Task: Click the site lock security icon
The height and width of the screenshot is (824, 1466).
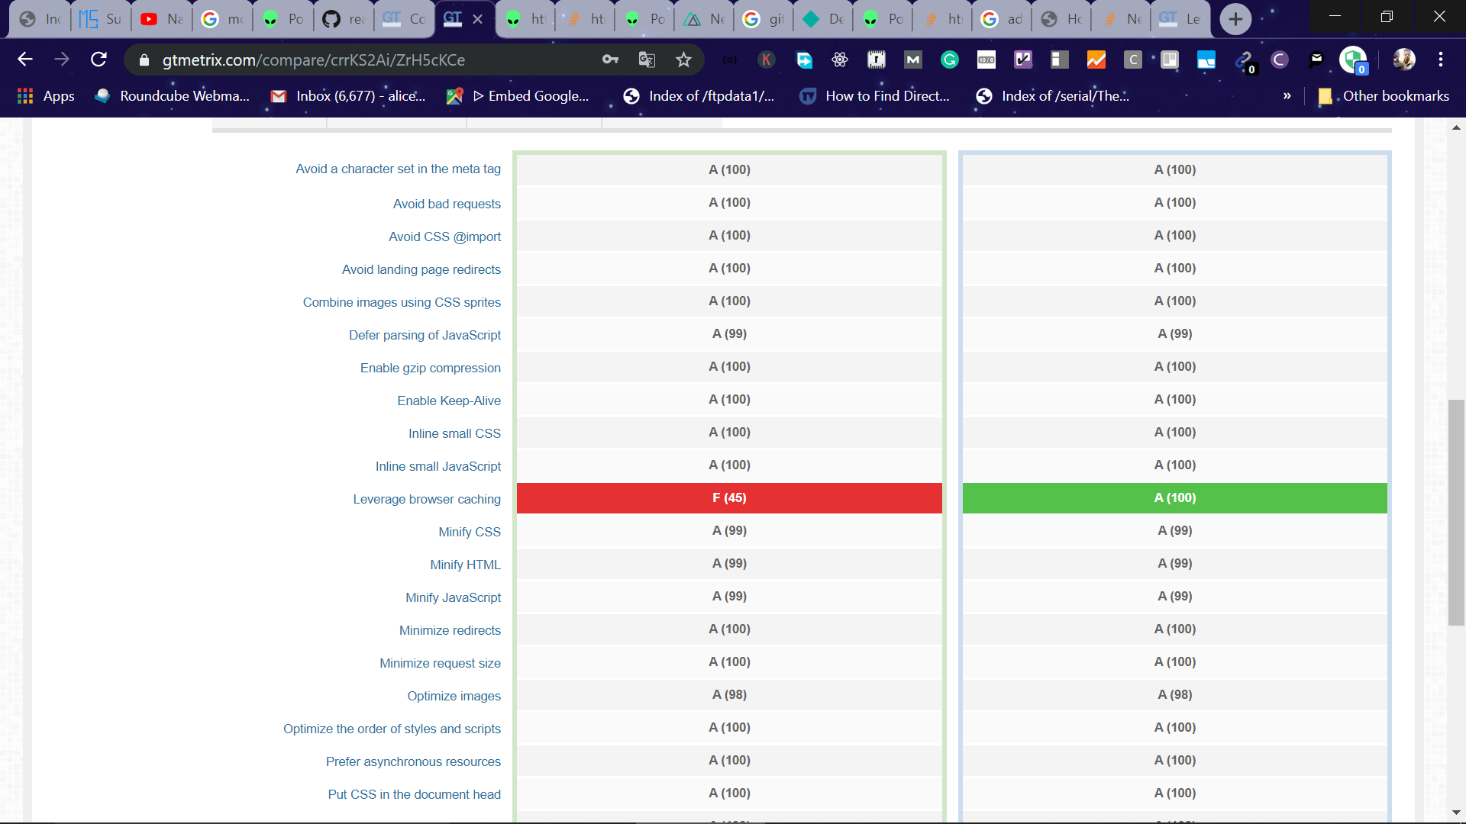Action: 144,60
